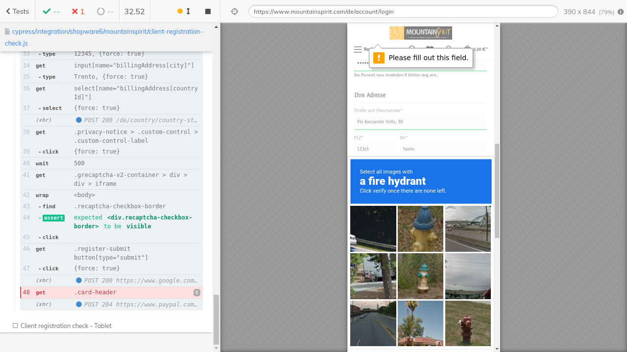
Task: Go back to the Tests list
Action: click(17, 11)
